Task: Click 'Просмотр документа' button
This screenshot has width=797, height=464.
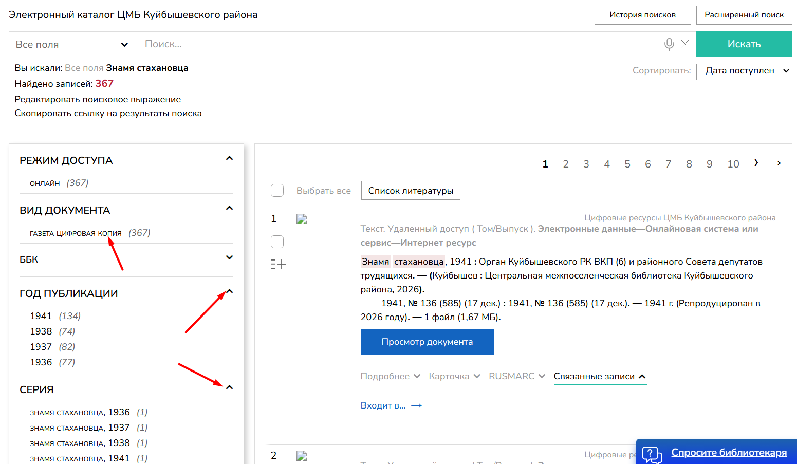Action: [427, 342]
